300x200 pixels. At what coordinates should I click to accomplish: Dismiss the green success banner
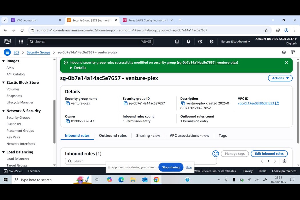pyautogui.click(x=286, y=62)
